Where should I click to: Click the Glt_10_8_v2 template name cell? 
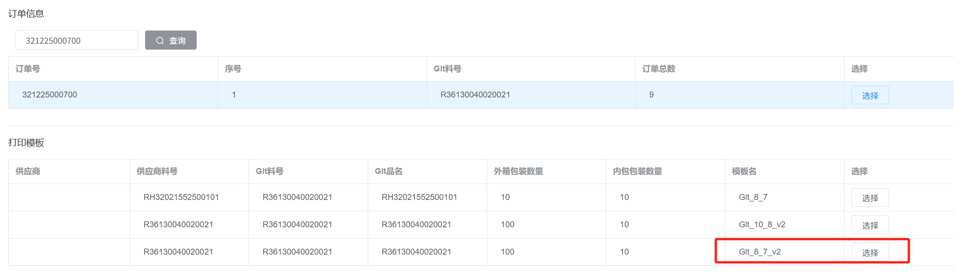(762, 225)
